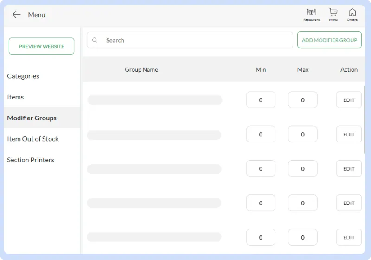Open Section Printers in the sidebar
Screen dimensions: 371x260
click(x=31, y=160)
